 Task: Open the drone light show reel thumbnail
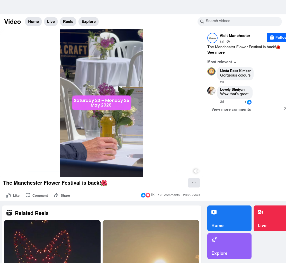point(52,241)
